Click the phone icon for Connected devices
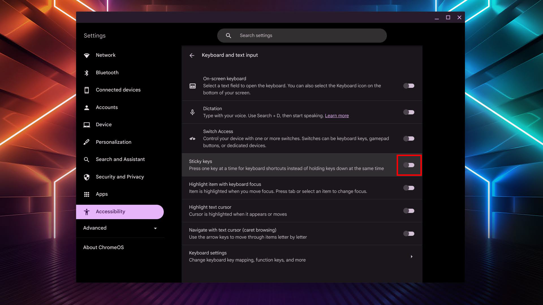The height and width of the screenshot is (305, 543). (87, 90)
